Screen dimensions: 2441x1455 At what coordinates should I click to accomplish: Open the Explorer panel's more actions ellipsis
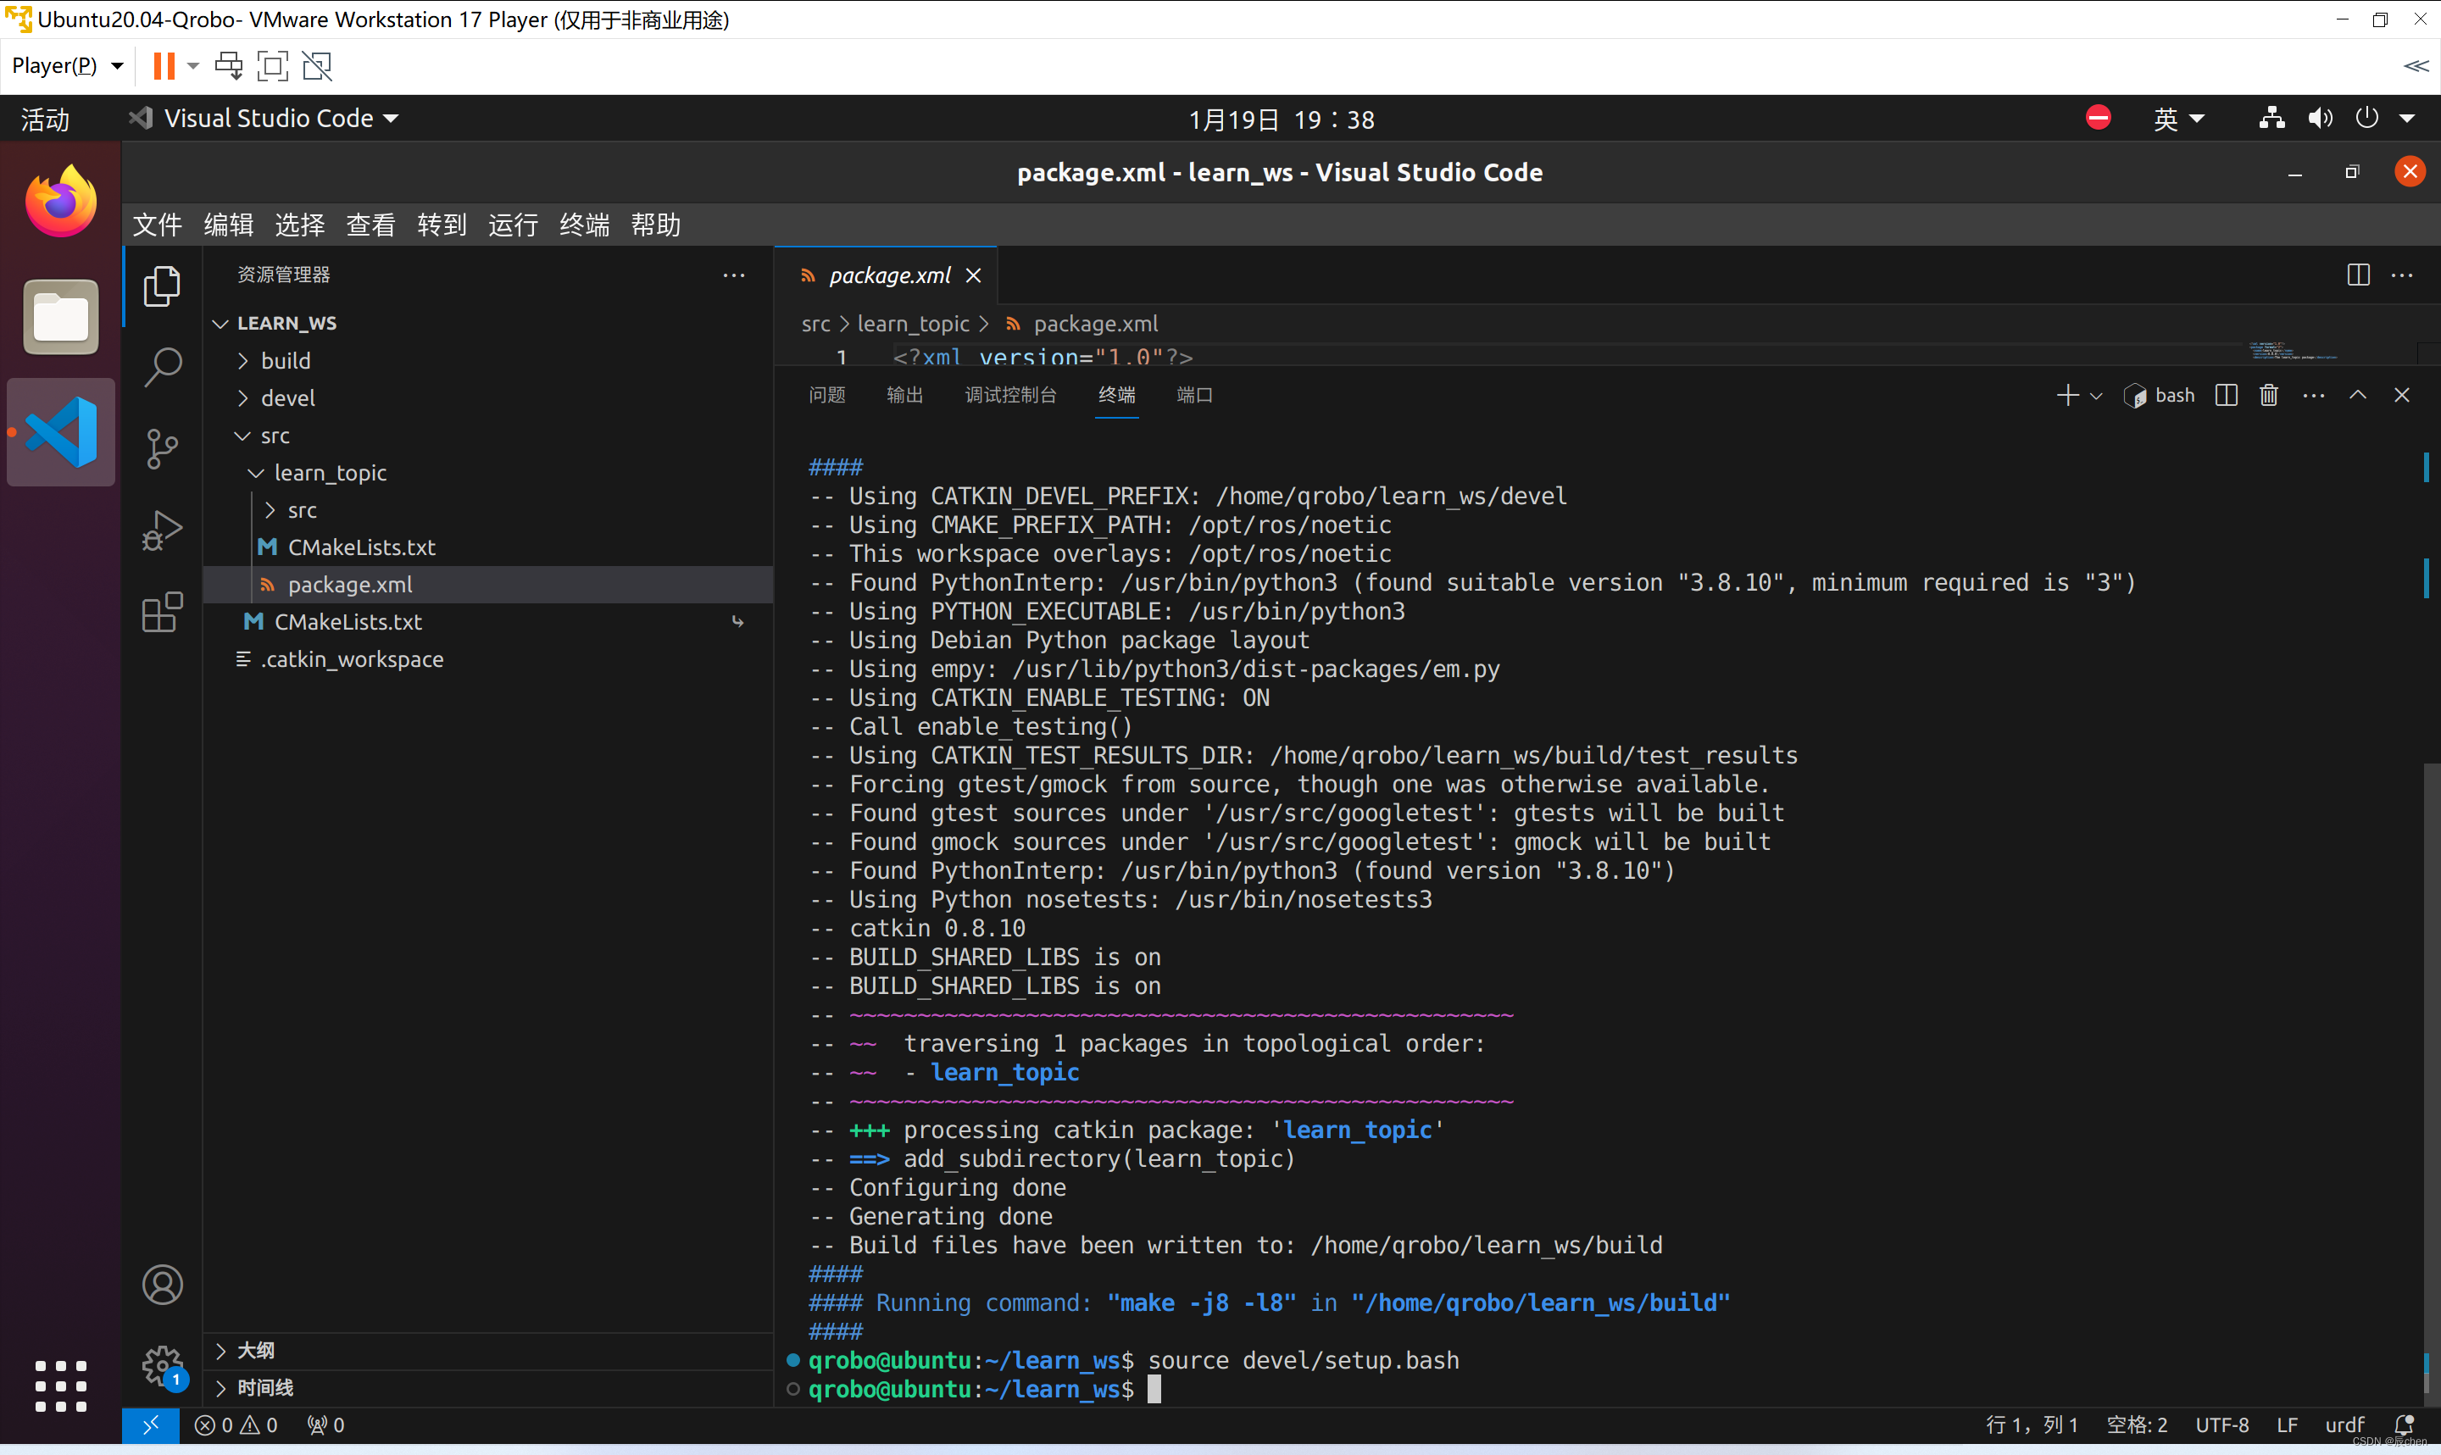pyautogui.click(x=733, y=275)
